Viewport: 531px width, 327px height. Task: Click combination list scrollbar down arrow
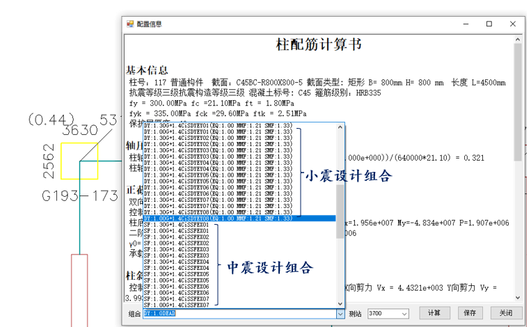340,303
